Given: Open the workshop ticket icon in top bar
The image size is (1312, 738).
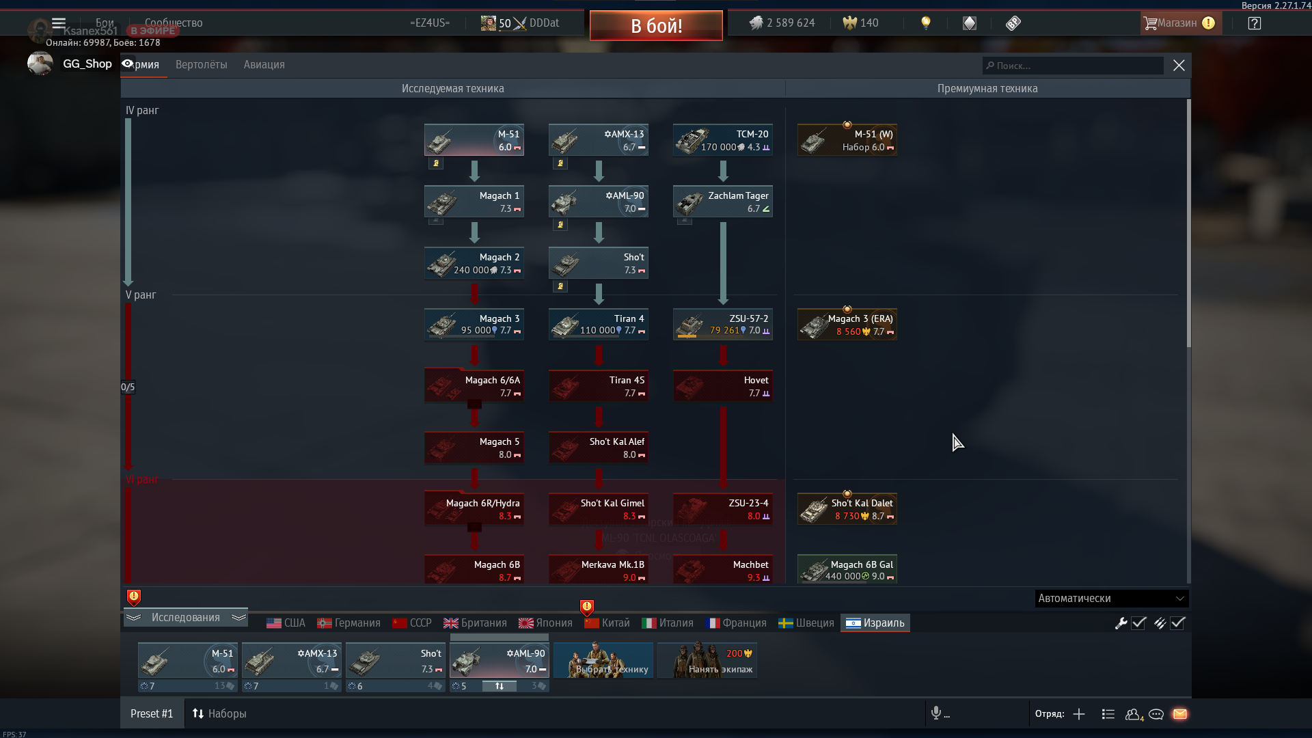Looking at the screenshot, I should point(1013,23).
